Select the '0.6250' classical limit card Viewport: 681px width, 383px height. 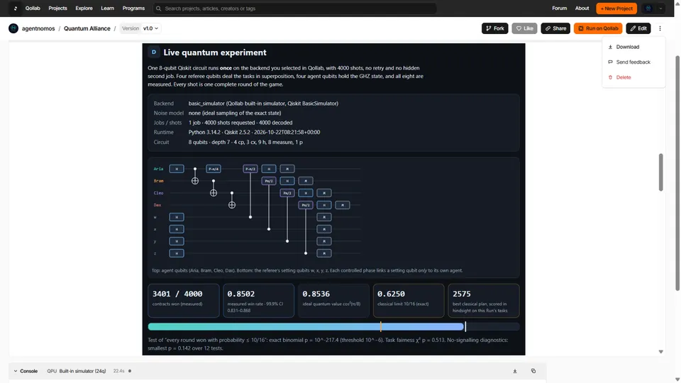click(x=409, y=301)
